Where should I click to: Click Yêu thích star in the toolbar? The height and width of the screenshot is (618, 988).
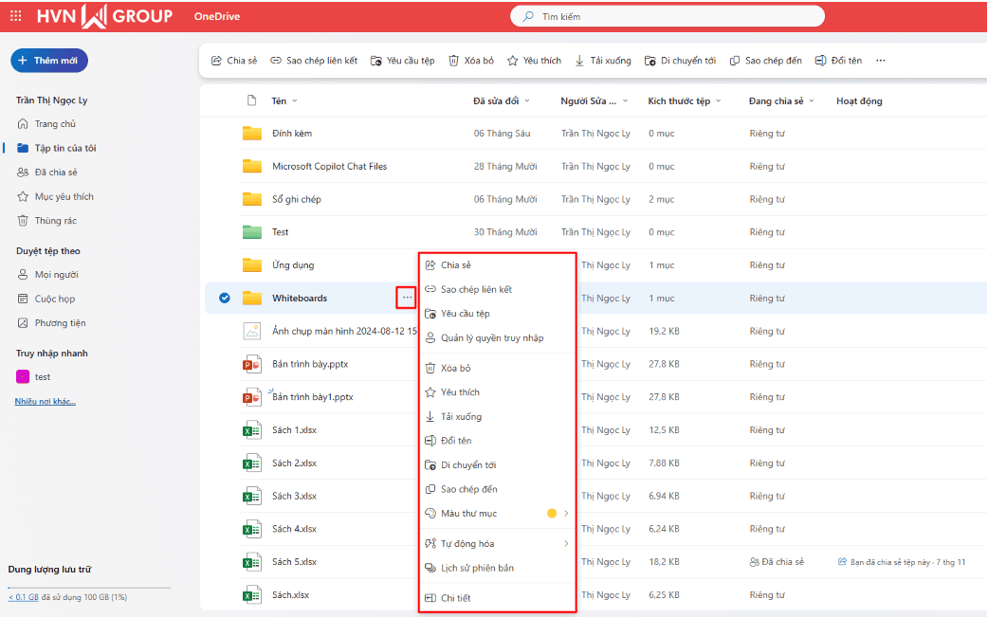click(x=535, y=61)
